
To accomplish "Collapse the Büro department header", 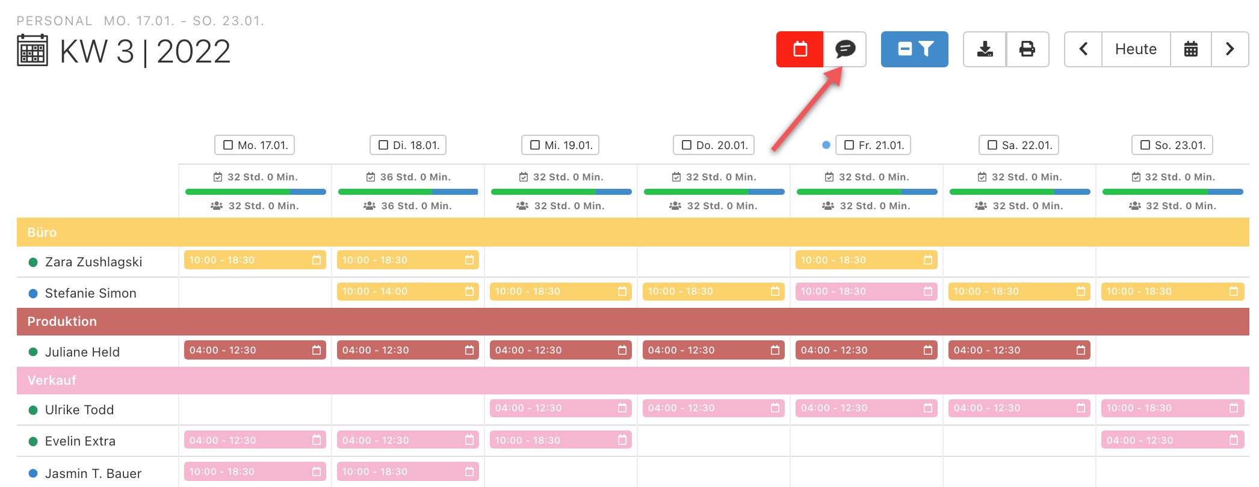I will click(633, 232).
